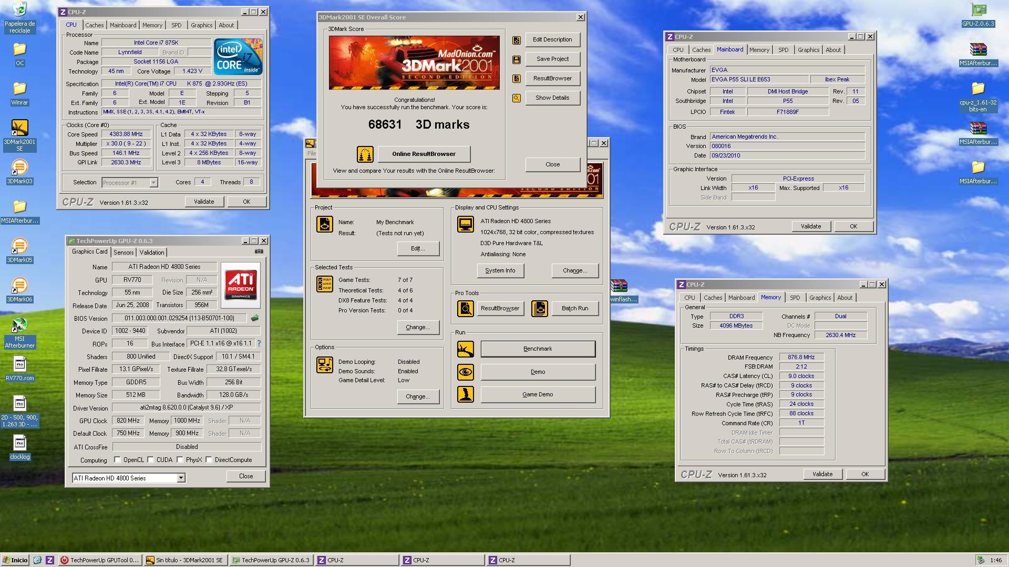The height and width of the screenshot is (567, 1009).
Task: Click Change under Display and CPU Settings
Action: coord(575,271)
